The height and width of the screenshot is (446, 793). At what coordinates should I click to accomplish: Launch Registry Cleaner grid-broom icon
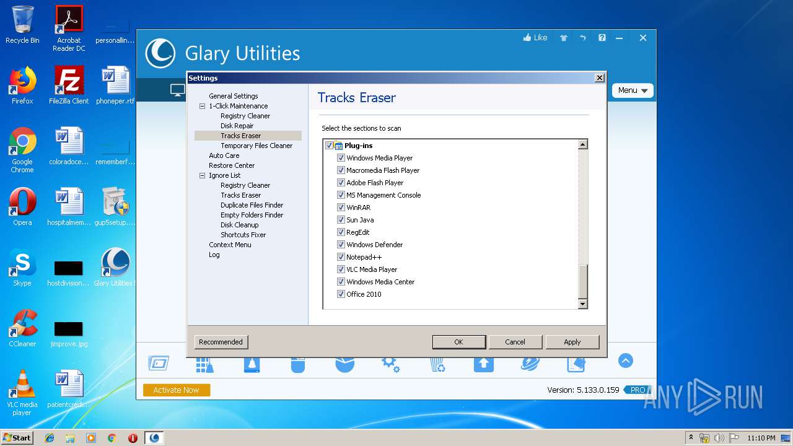pos(204,364)
